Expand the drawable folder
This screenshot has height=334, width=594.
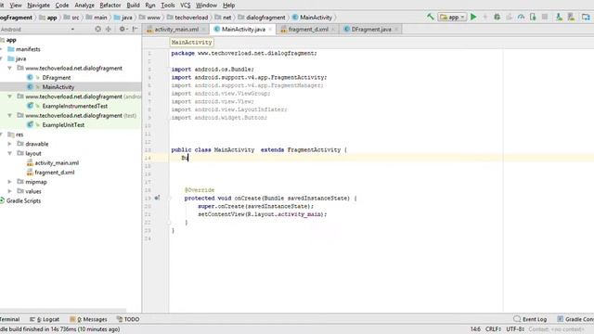[x=10, y=144]
